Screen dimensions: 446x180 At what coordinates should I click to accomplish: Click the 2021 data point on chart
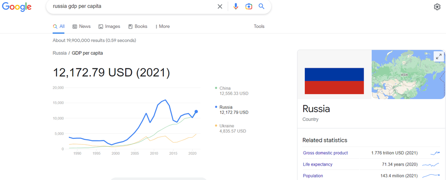(x=196, y=112)
